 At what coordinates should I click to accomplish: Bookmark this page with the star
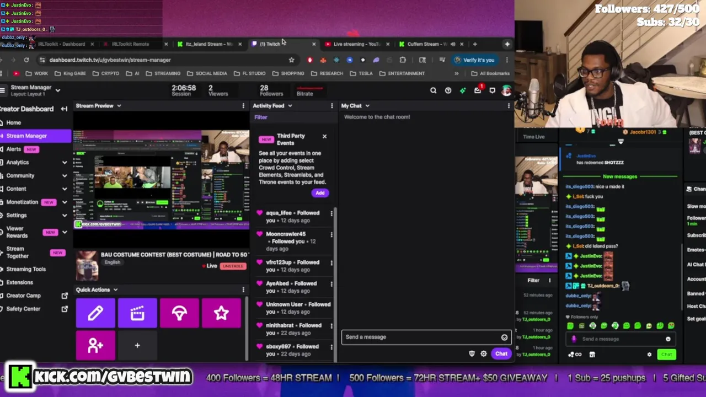pos(291,60)
